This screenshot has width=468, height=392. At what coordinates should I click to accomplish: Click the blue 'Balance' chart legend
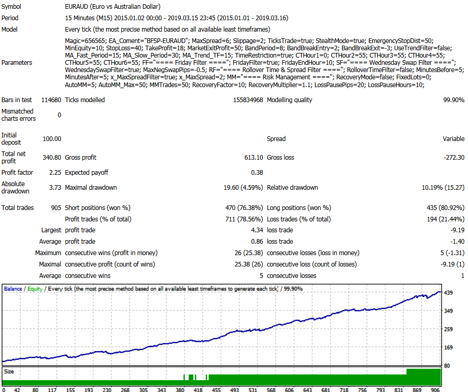[x=13, y=289]
